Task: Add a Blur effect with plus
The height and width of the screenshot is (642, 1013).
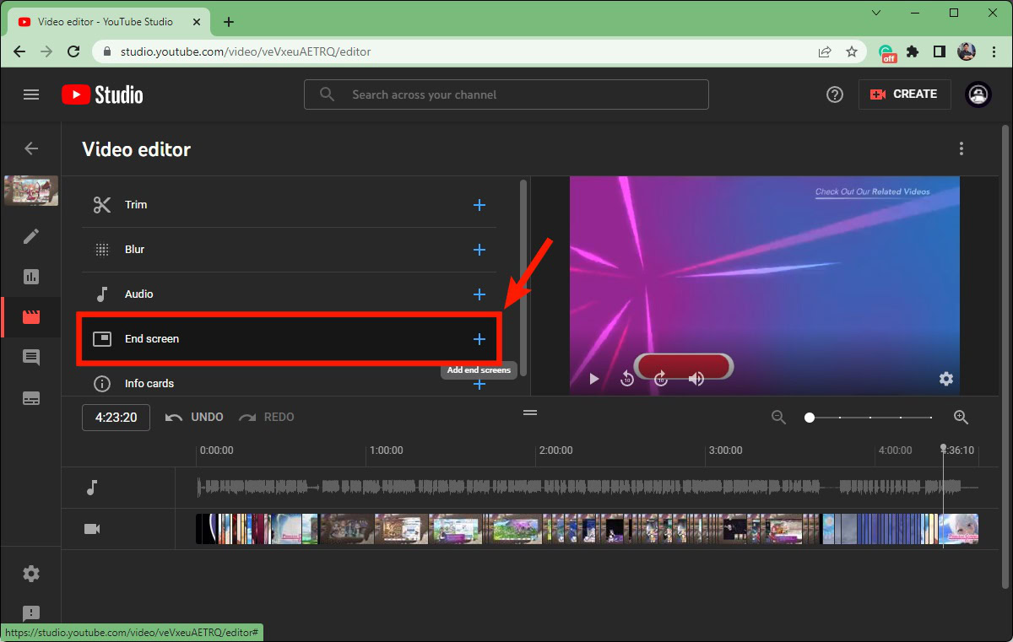Action: [x=479, y=250]
